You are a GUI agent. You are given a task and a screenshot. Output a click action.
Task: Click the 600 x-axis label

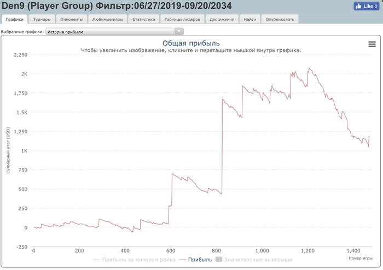pyautogui.click(x=171, y=251)
